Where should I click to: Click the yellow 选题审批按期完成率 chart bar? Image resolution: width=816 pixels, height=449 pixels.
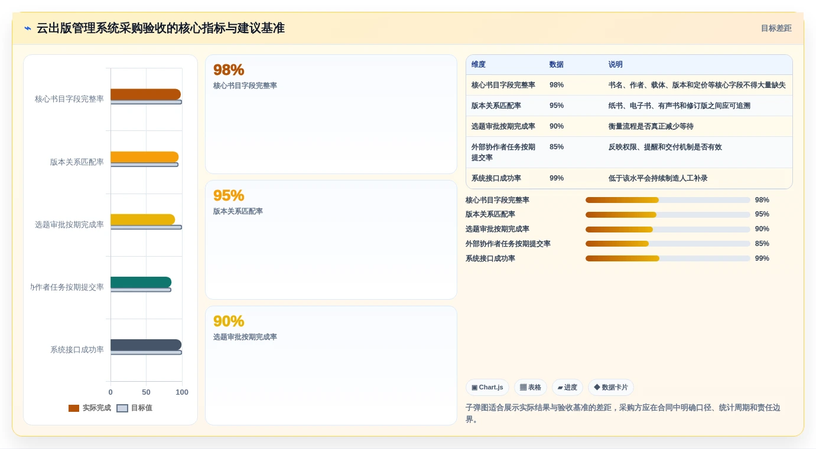(x=142, y=219)
